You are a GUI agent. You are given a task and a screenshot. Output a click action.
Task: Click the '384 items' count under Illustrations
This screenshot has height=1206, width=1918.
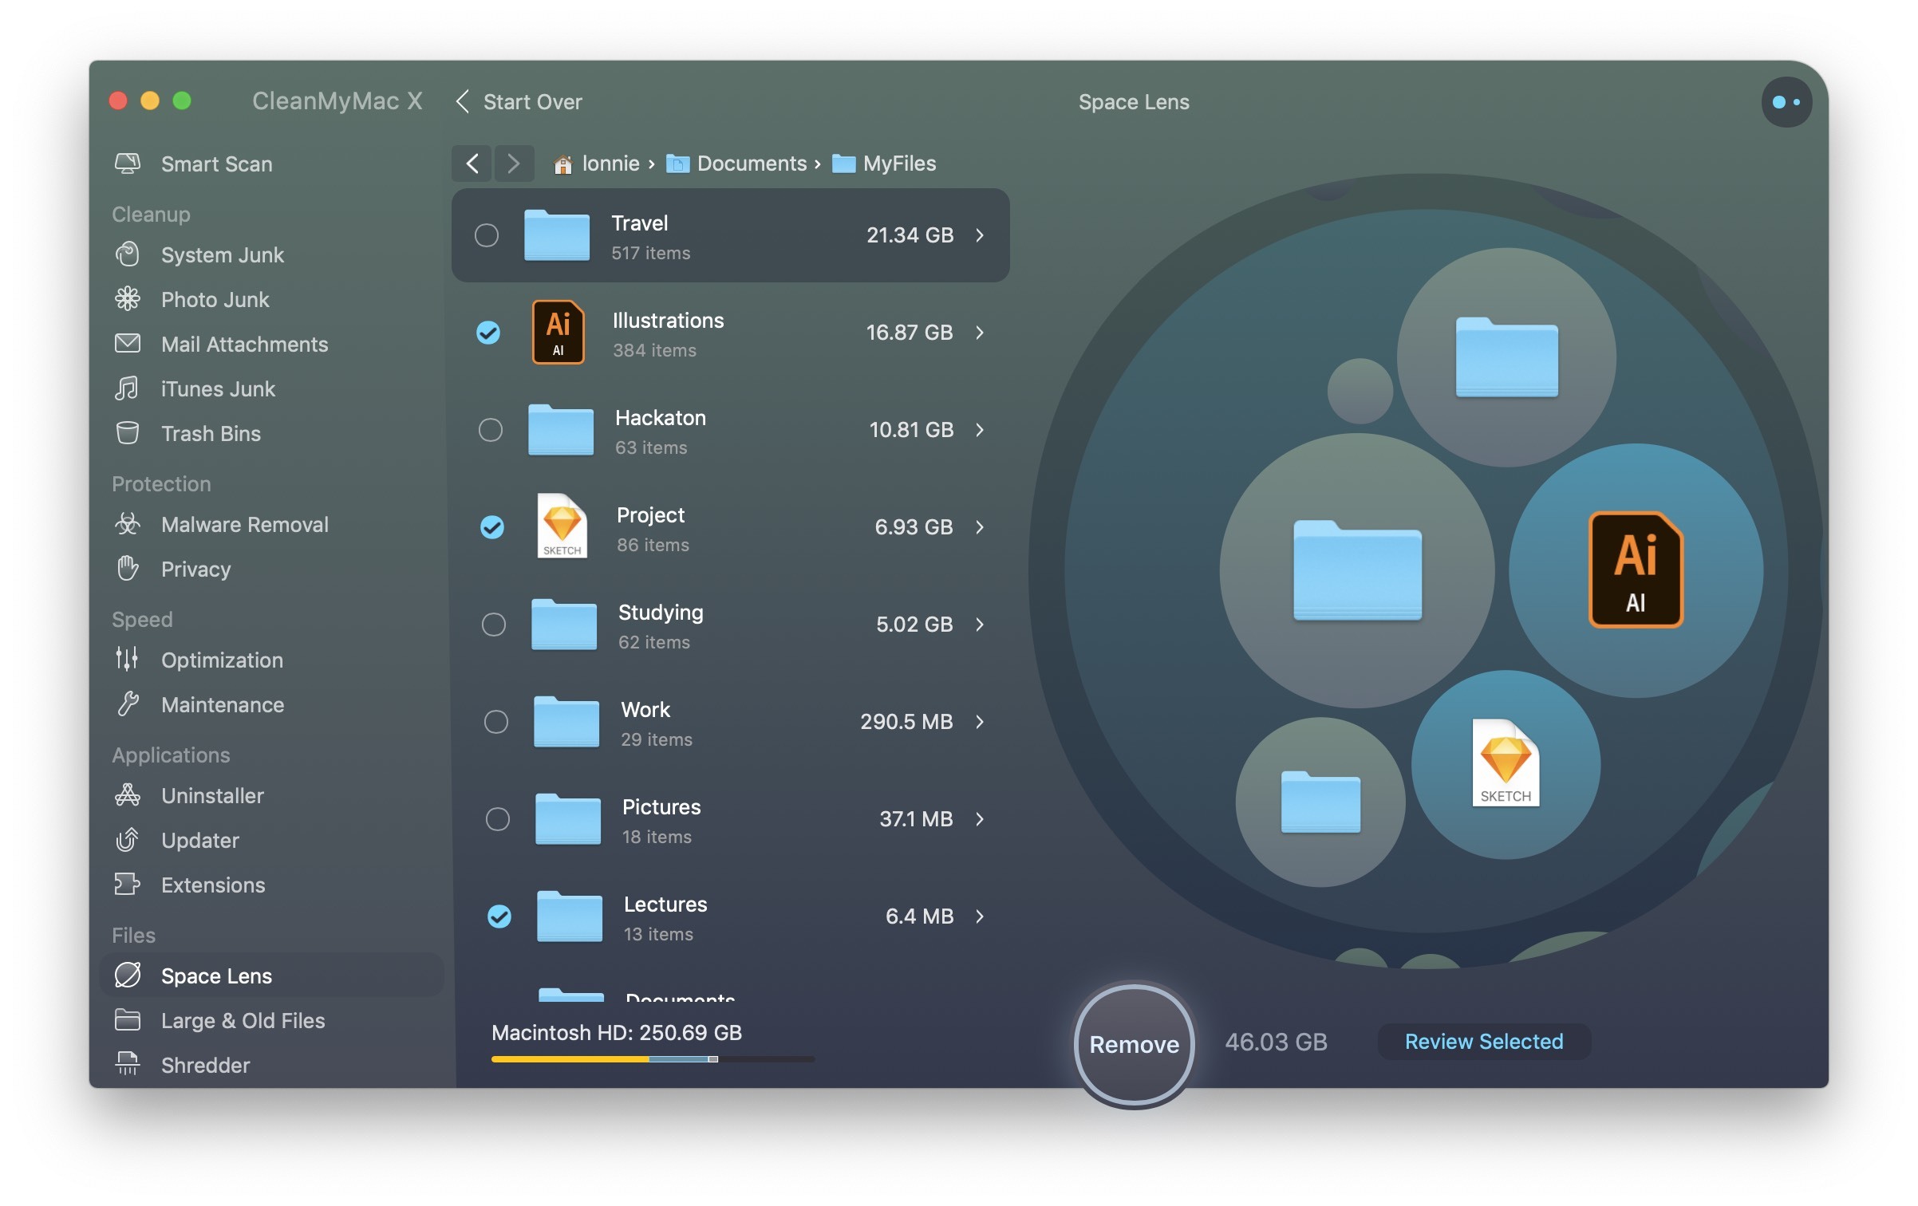[654, 350]
